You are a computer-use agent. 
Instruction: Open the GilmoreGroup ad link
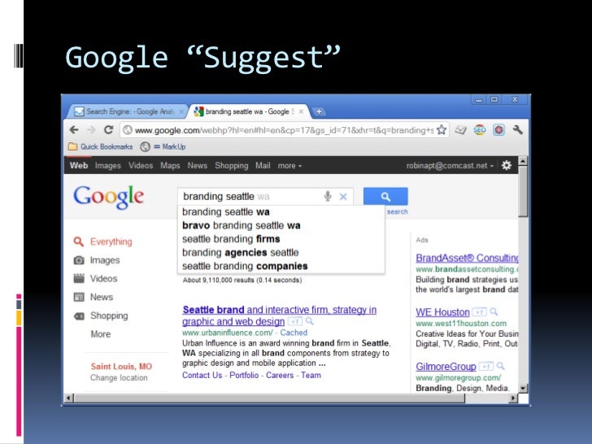pyautogui.click(x=446, y=366)
